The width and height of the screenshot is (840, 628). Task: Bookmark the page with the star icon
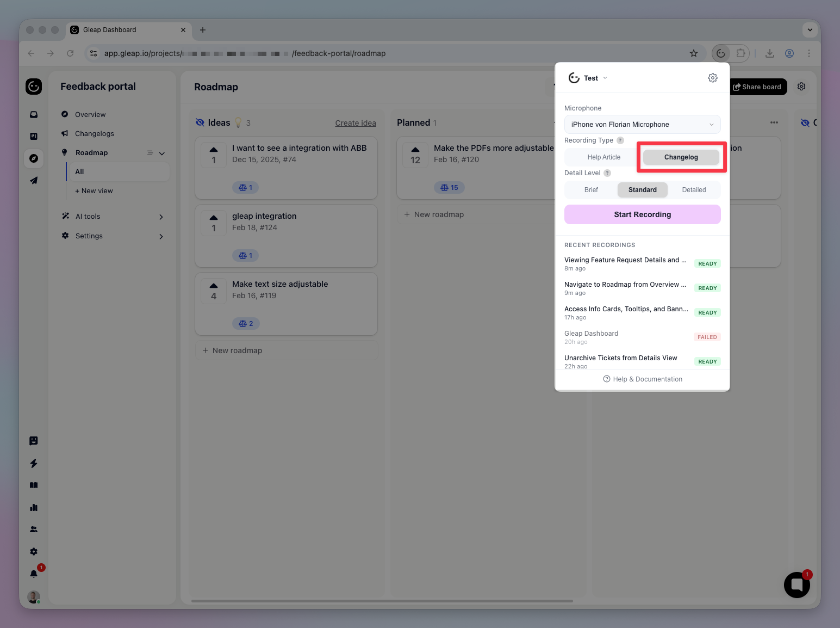pyautogui.click(x=694, y=53)
